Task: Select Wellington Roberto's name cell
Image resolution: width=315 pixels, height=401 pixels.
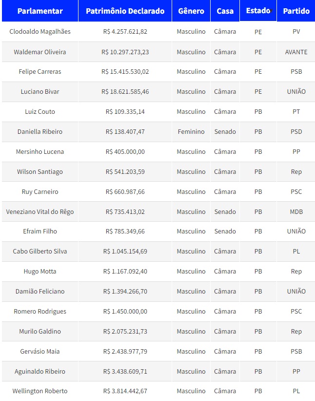Action: [40, 391]
